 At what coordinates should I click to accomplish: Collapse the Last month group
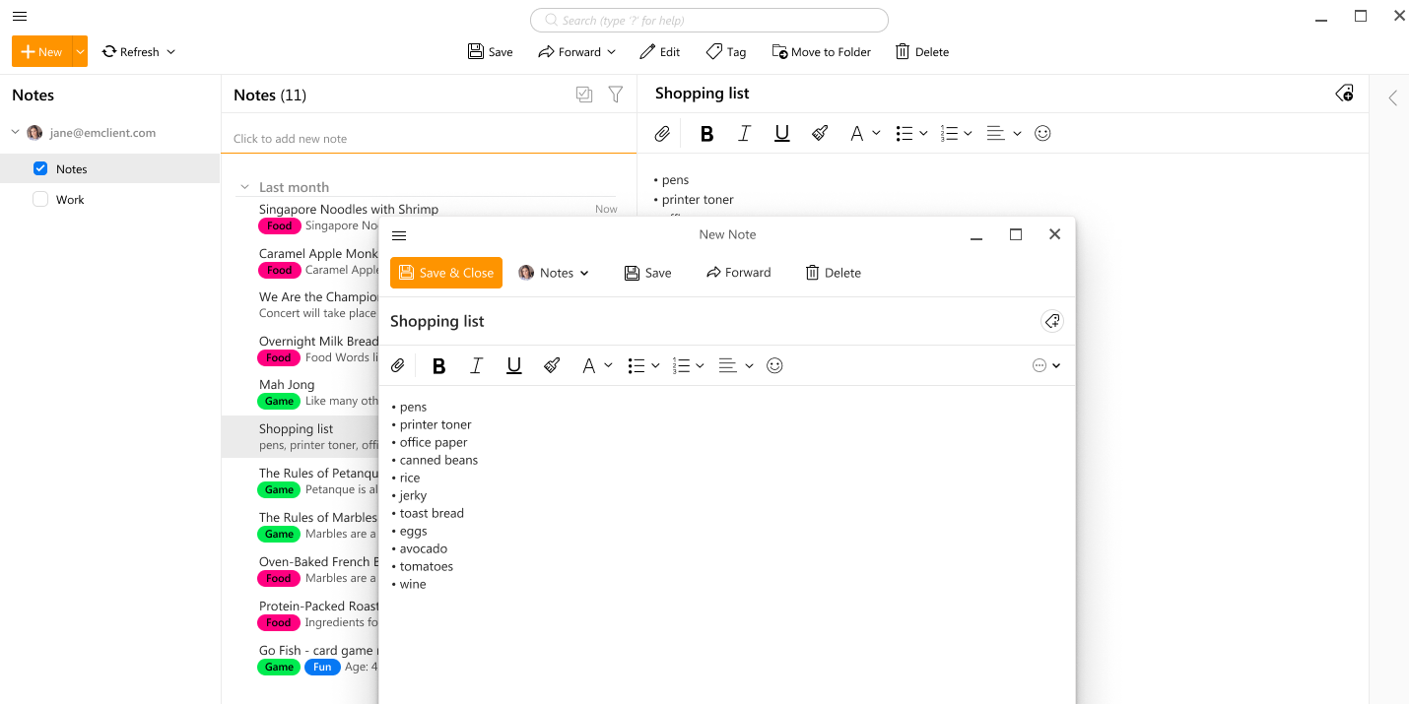245,187
